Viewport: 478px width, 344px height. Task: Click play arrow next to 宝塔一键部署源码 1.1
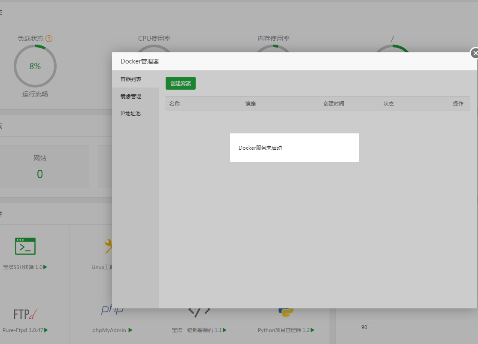[225, 330]
